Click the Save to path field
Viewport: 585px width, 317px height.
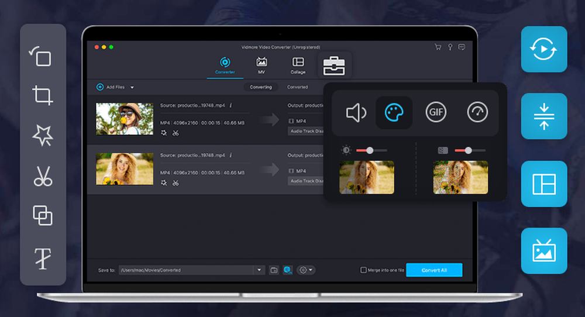point(186,270)
